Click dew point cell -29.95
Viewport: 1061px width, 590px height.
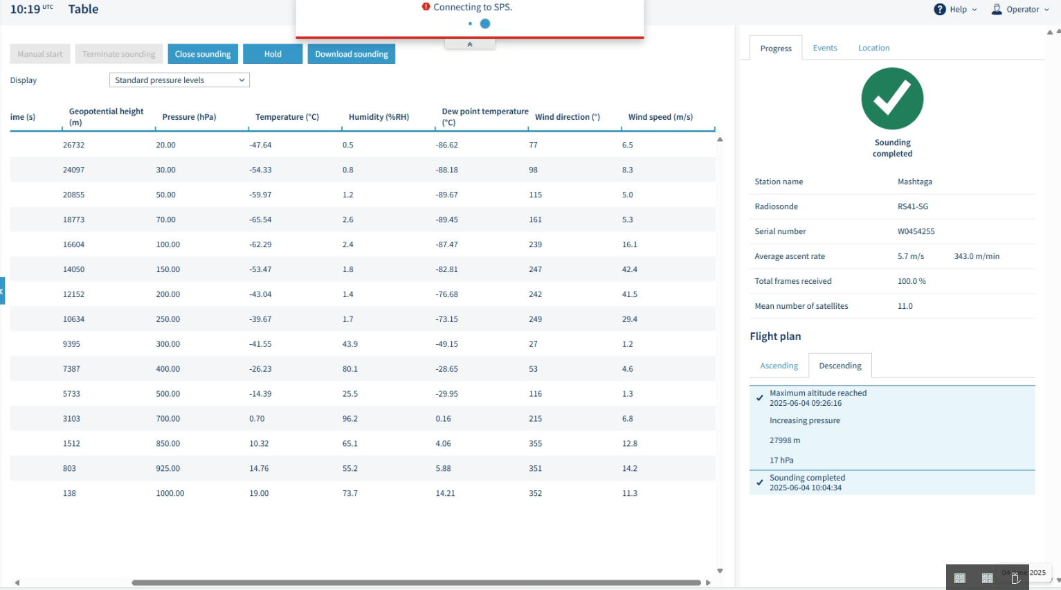pos(446,395)
